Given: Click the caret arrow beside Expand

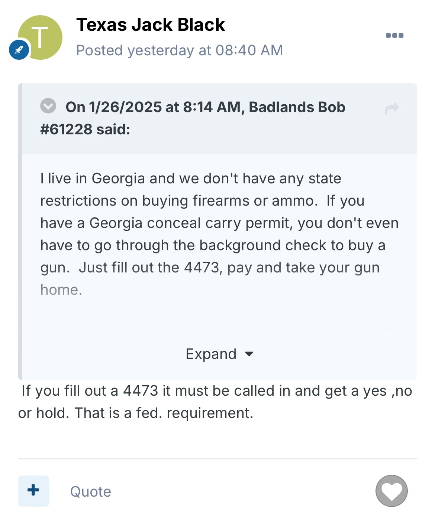Looking at the screenshot, I should [x=249, y=354].
